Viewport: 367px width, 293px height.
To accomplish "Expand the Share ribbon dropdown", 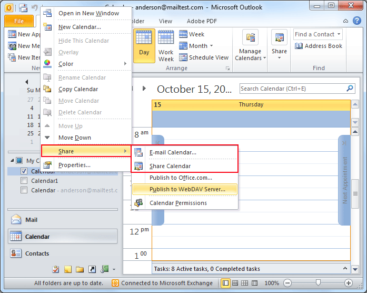I will click(279, 58).
